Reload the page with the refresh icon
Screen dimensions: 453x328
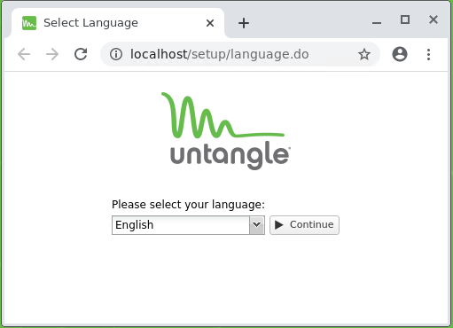tap(81, 54)
